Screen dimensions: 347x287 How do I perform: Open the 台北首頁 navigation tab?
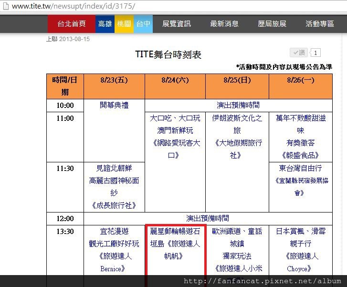coord(72,24)
